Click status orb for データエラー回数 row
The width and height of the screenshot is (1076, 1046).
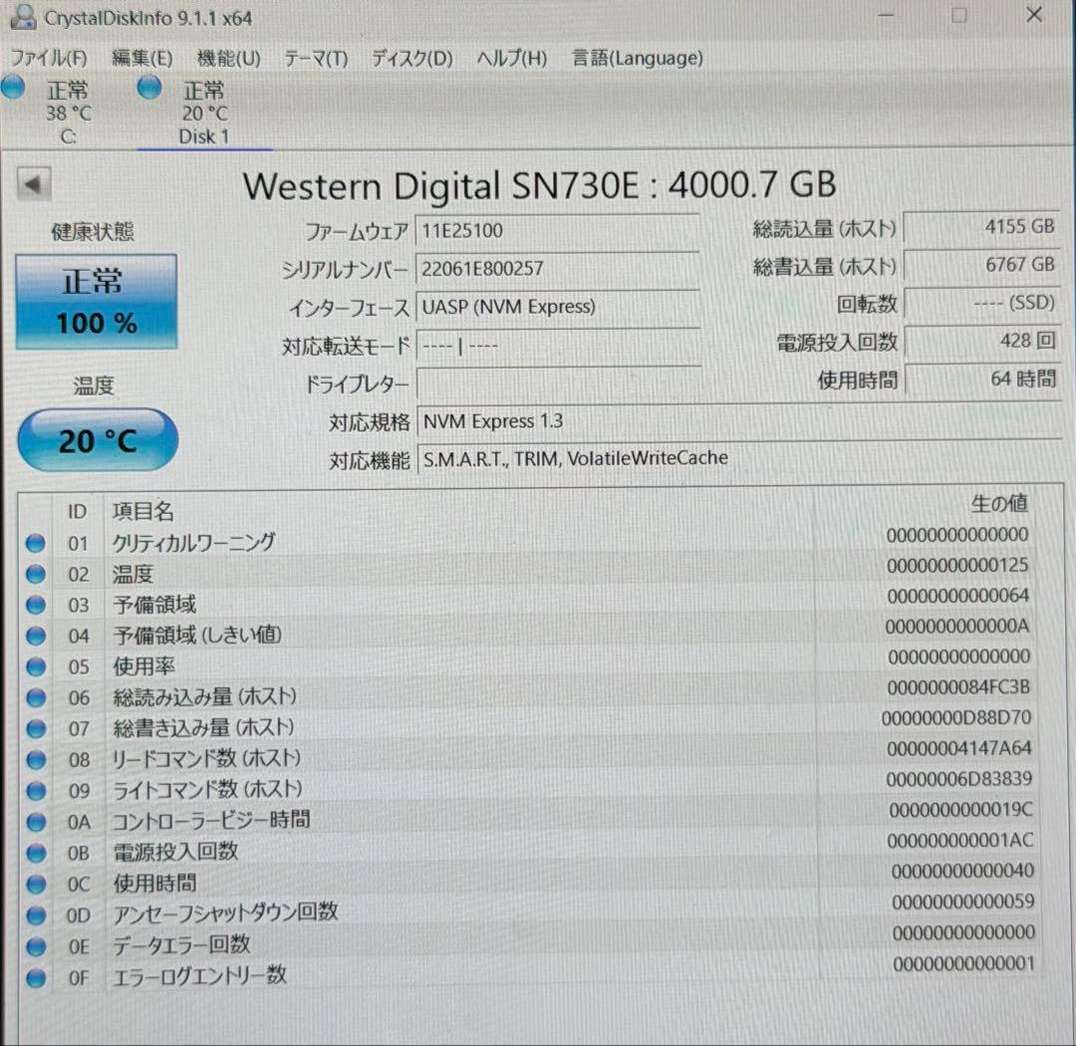[x=36, y=946]
